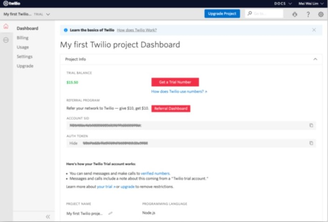Dismiss the Learn the basics banner
The image size is (328, 222).
click(314, 30)
